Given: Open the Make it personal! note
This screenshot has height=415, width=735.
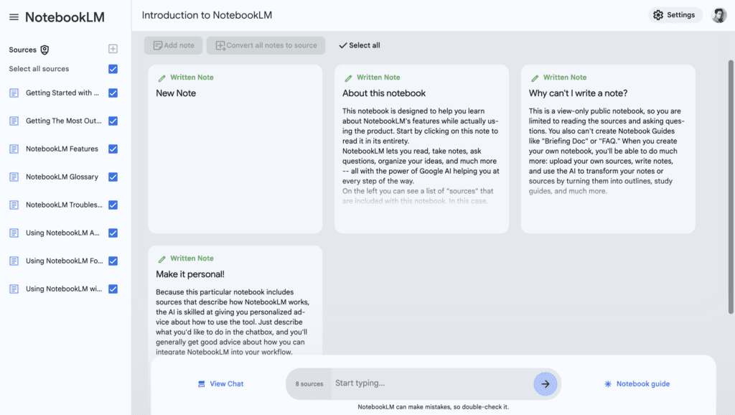Looking at the screenshot, I should tap(235, 300).
